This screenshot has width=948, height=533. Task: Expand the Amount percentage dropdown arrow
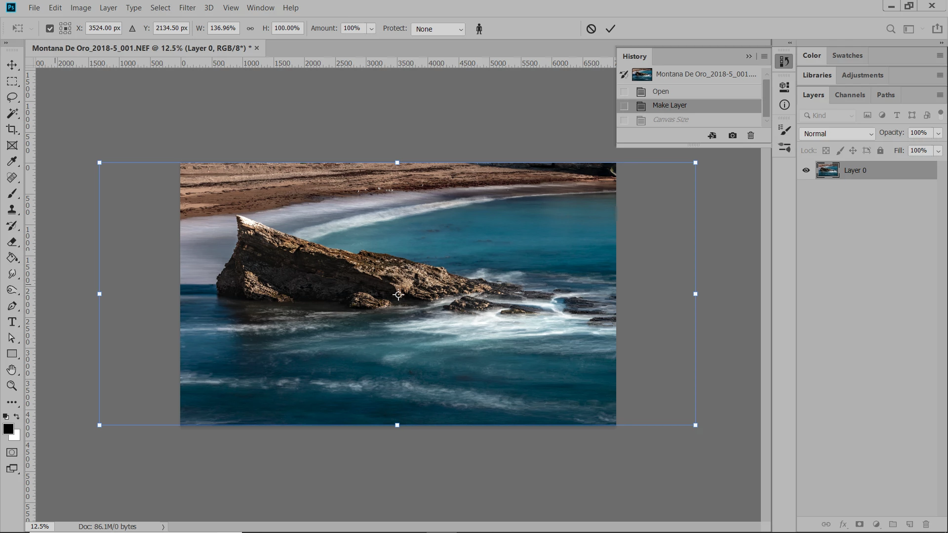click(371, 29)
